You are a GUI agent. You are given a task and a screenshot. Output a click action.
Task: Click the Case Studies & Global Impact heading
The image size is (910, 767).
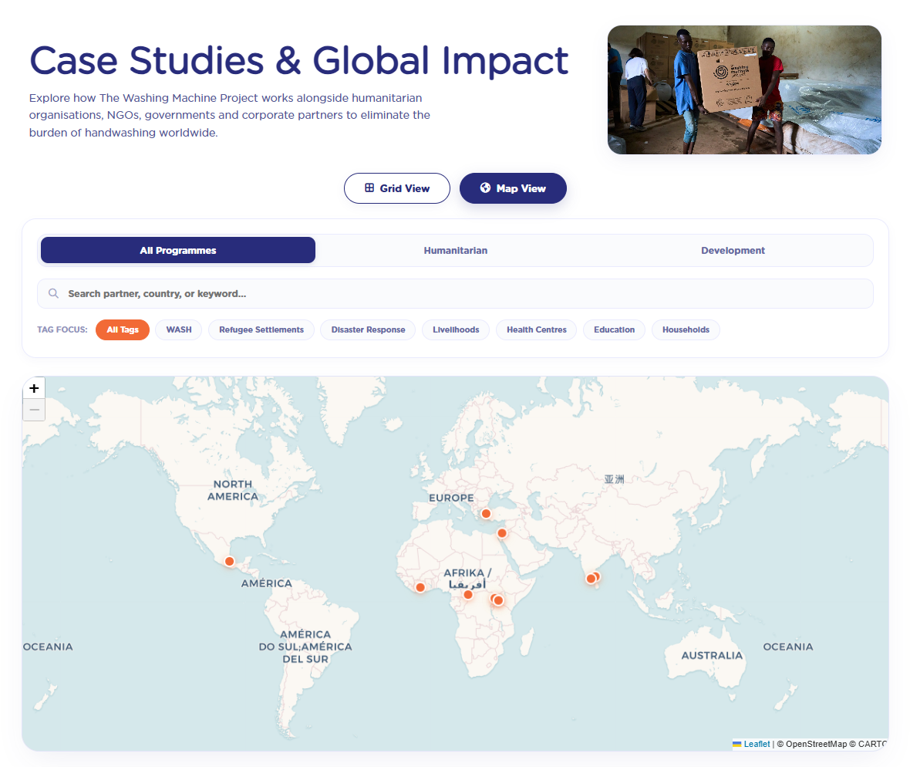(x=299, y=60)
